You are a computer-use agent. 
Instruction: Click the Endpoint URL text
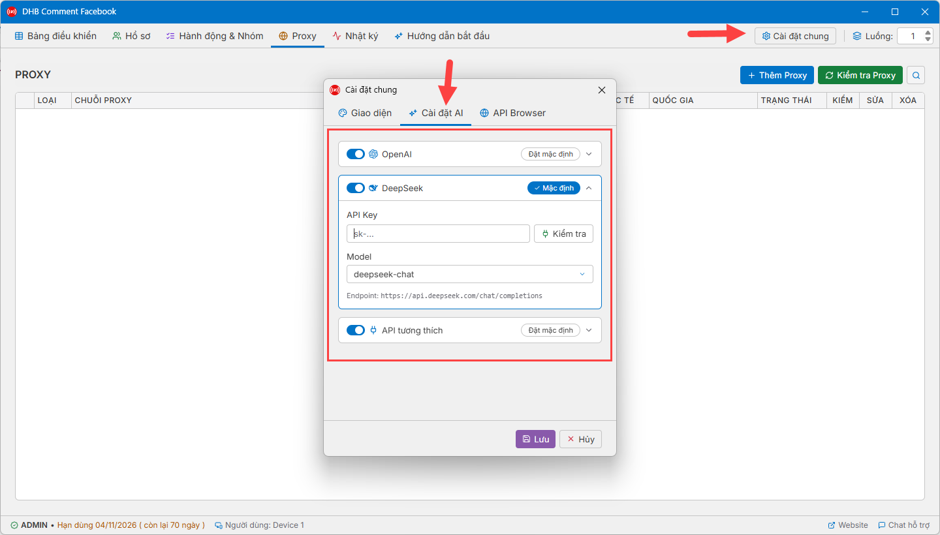click(x=462, y=296)
